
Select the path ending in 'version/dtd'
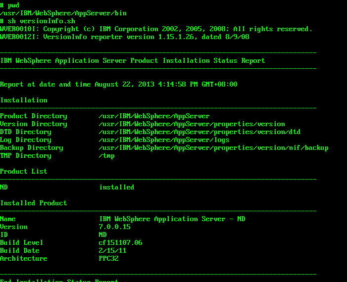[x=199, y=132]
